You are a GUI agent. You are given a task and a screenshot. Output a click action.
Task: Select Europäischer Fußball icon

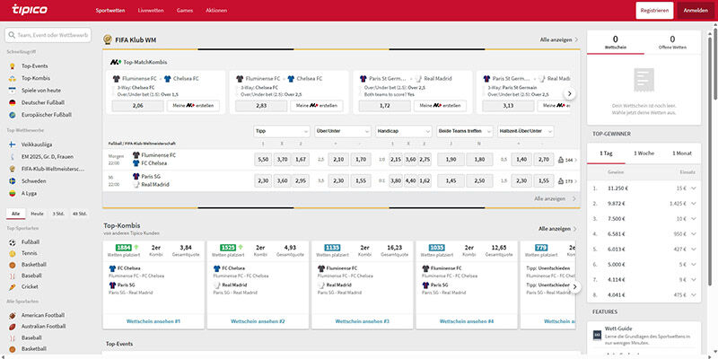tap(13, 115)
